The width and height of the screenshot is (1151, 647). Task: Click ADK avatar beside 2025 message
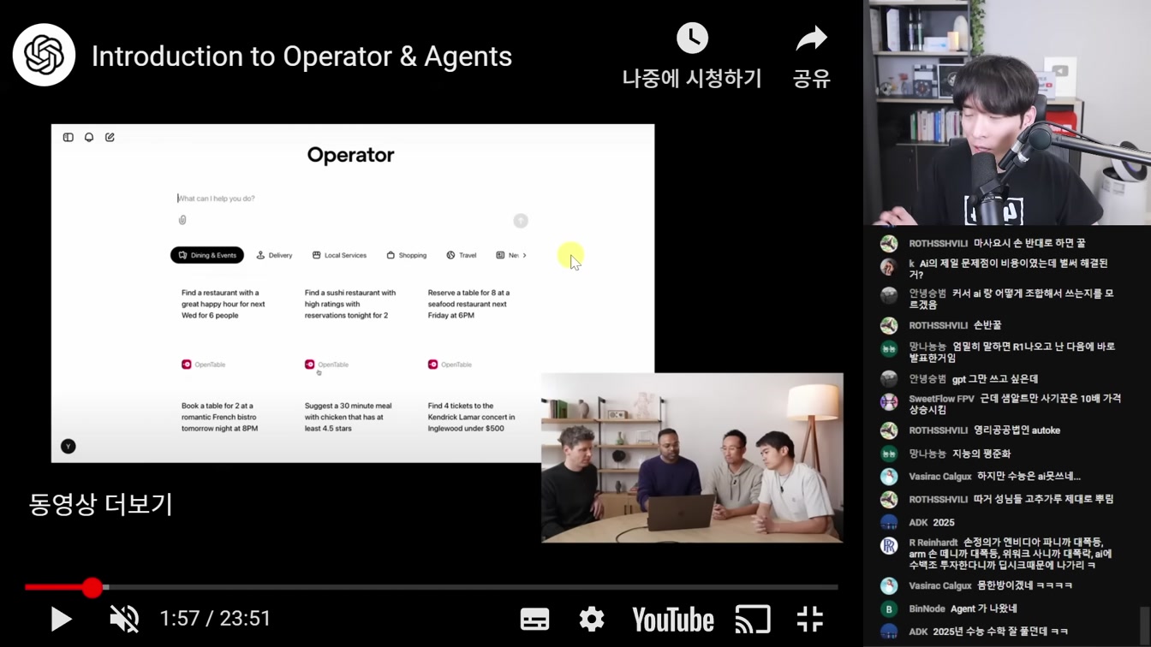(889, 522)
